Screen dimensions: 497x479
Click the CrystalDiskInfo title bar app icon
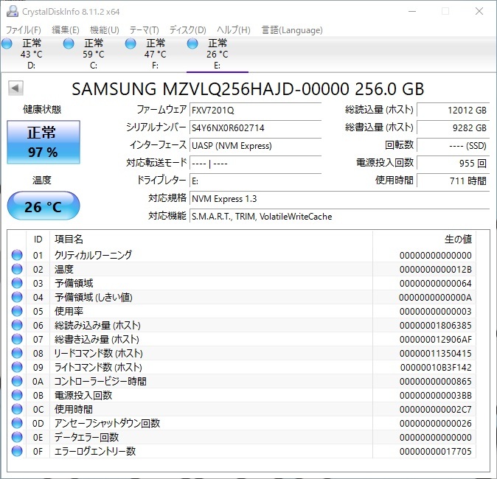click(x=11, y=11)
